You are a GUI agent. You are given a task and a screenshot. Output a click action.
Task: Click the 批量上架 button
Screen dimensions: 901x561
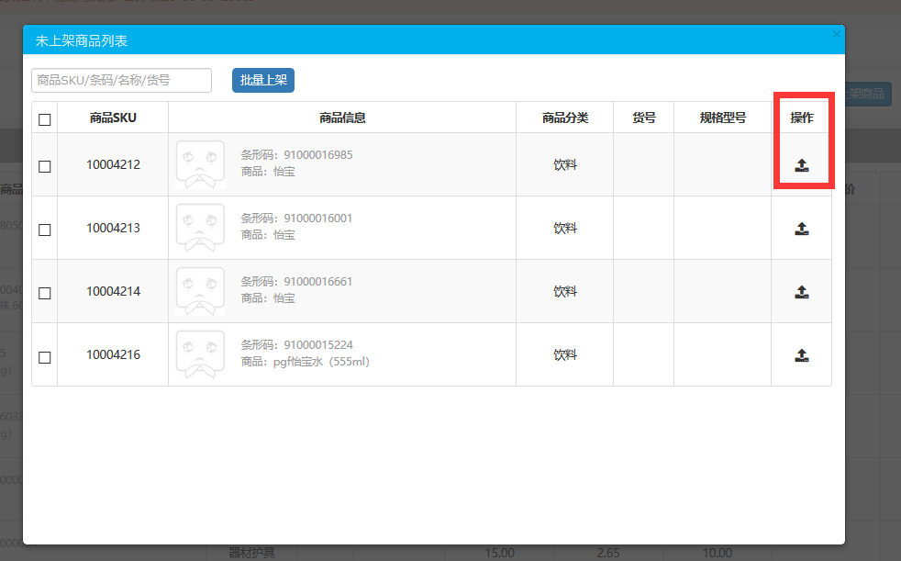263,80
